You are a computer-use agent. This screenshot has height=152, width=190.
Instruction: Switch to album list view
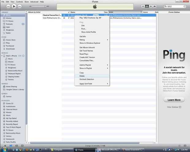pos(147,6)
